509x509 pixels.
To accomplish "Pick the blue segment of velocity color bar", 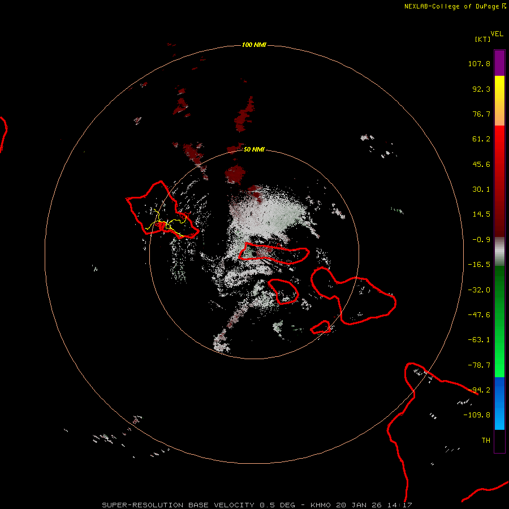I will [499, 403].
